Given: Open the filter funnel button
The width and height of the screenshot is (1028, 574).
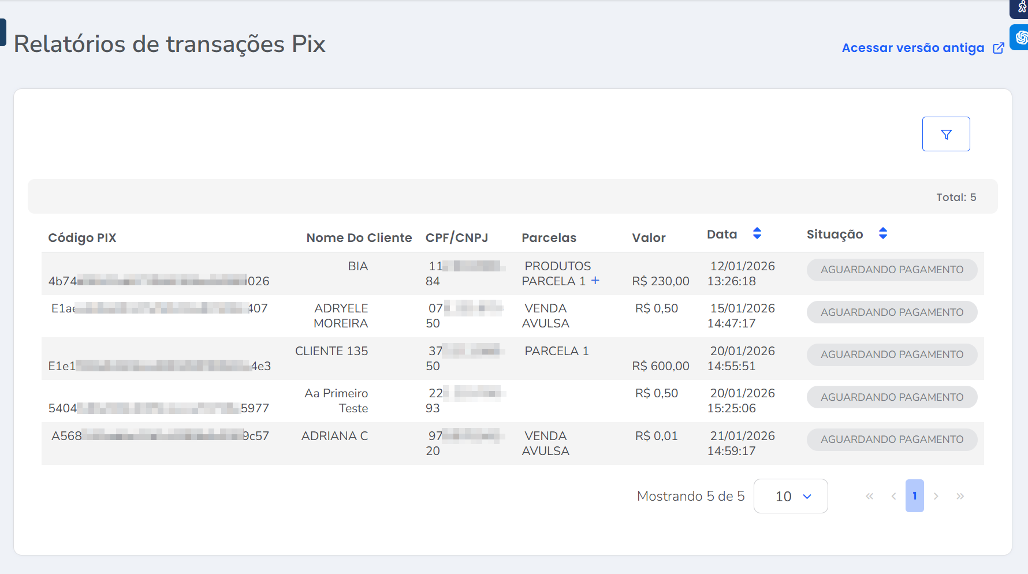Looking at the screenshot, I should click(945, 135).
